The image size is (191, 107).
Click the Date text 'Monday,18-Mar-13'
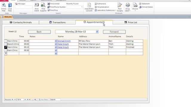(76, 32)
